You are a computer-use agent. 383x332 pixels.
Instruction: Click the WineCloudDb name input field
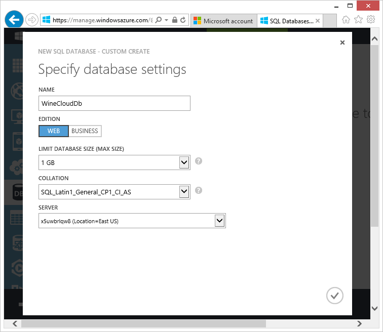pos(114,103)
